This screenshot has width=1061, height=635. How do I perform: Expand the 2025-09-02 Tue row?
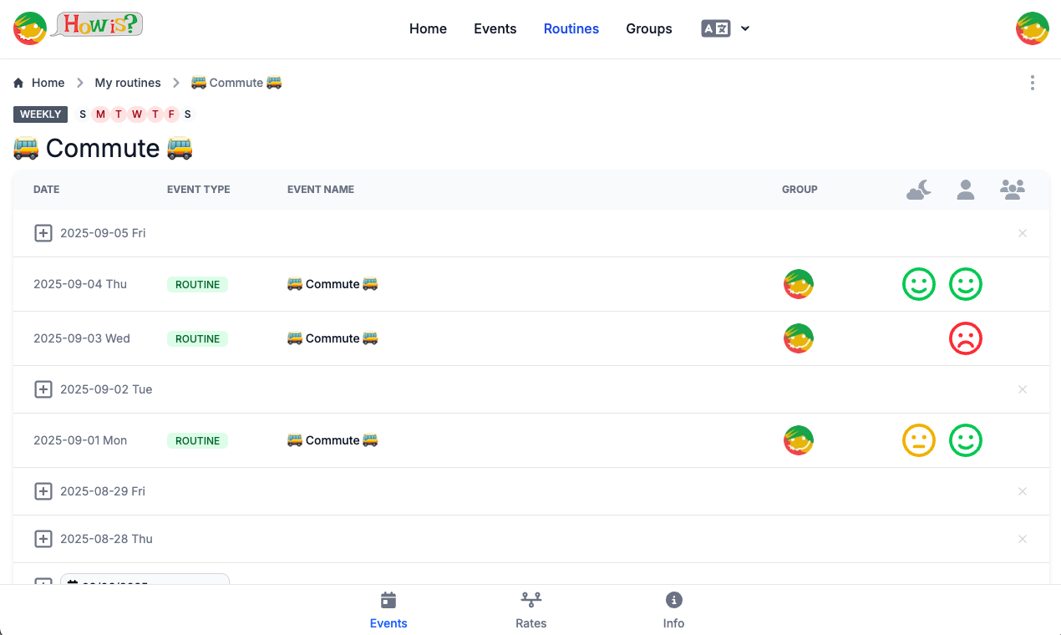(x=43, y=389)
